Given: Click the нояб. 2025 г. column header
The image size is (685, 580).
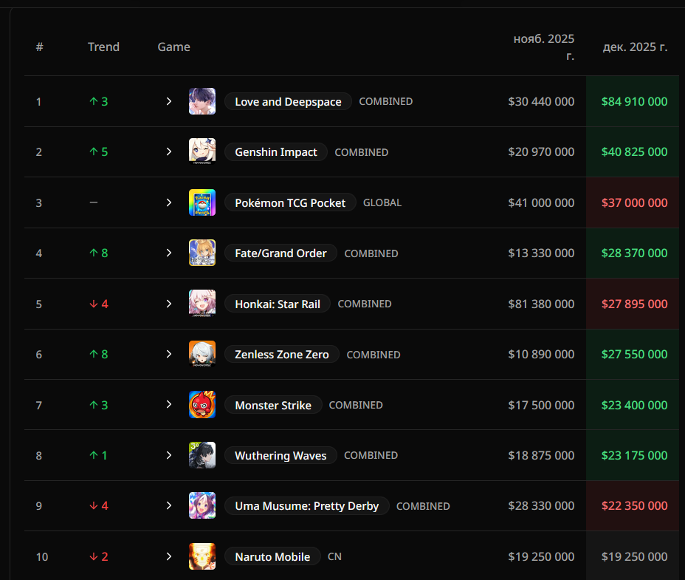Looking at the screenshot, I should point(544,47).
